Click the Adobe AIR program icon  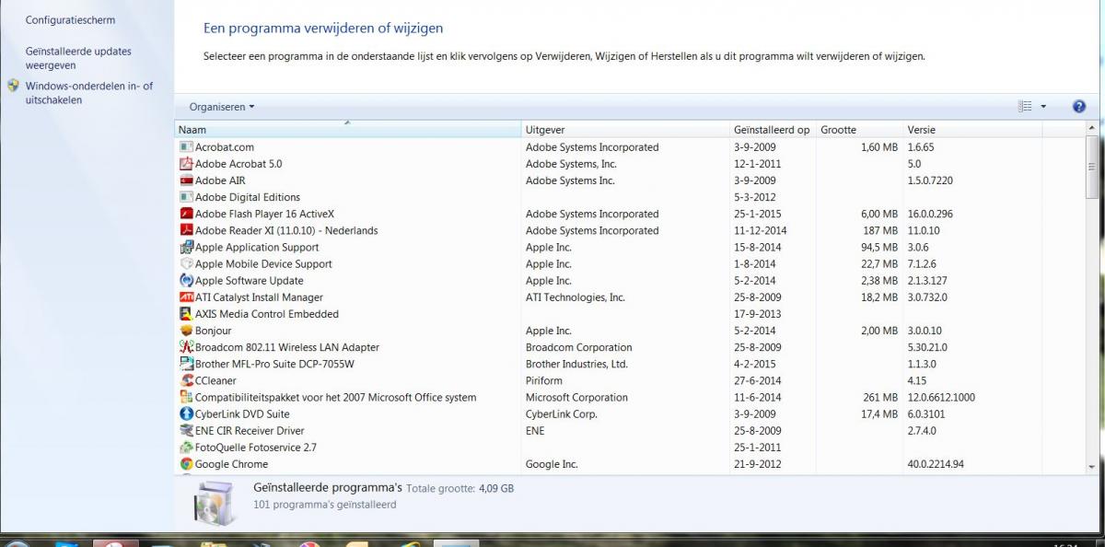pos(187,180)
